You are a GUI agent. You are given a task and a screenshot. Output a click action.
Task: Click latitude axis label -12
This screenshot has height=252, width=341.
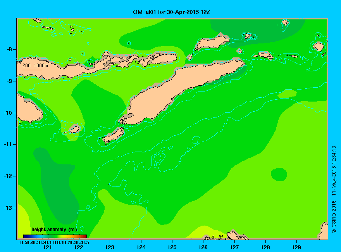(8, 176)
